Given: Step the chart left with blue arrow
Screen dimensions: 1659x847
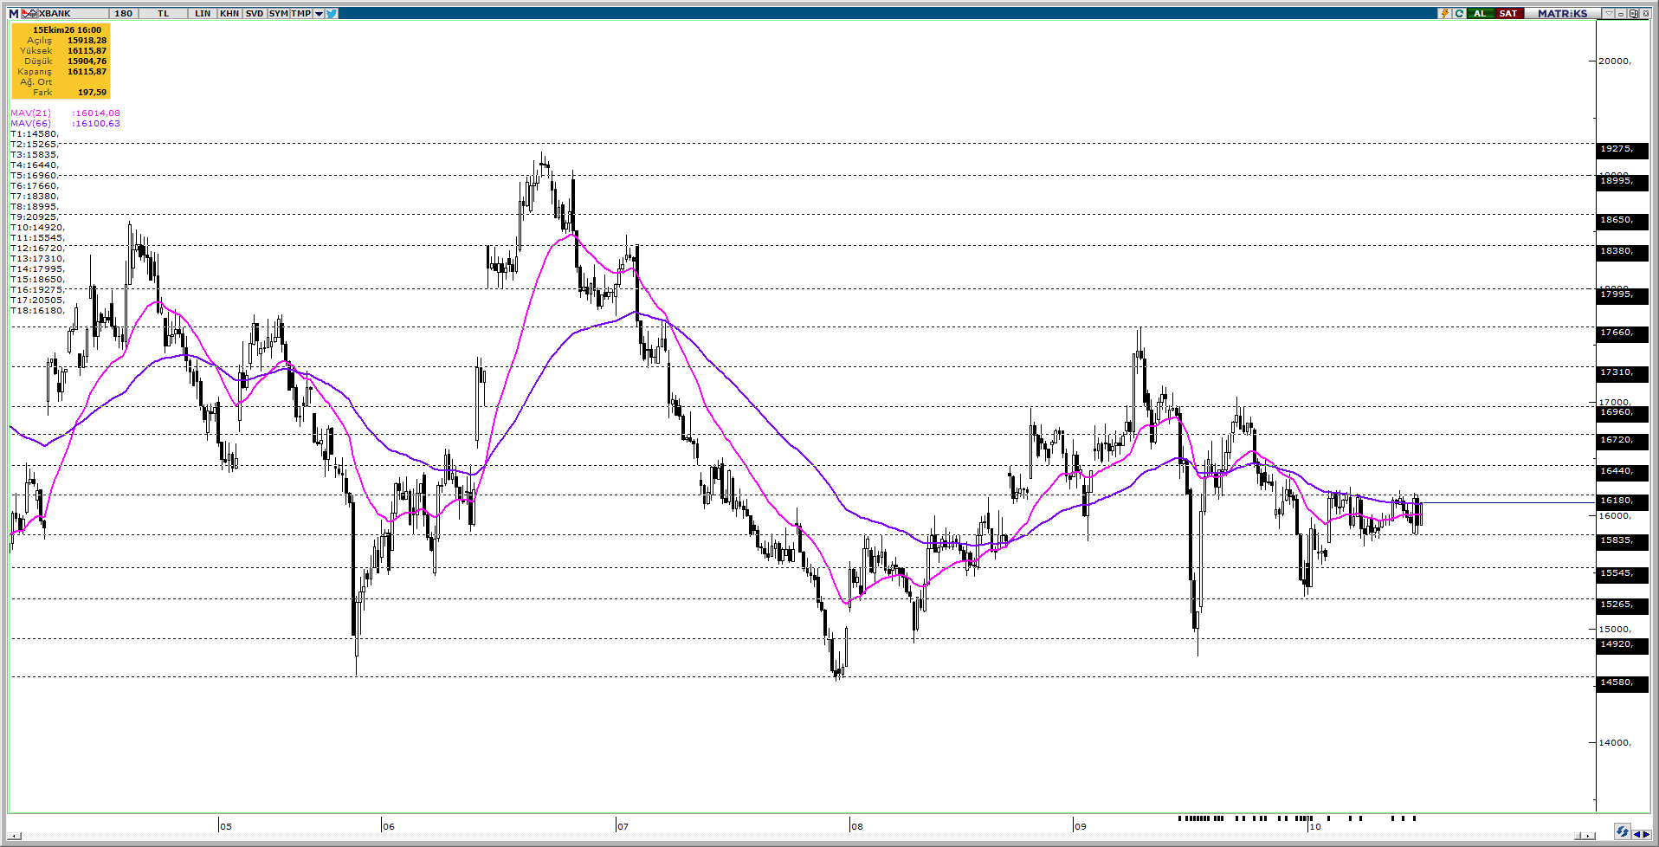Looking at the screenshot, I should coord(1636,835).
